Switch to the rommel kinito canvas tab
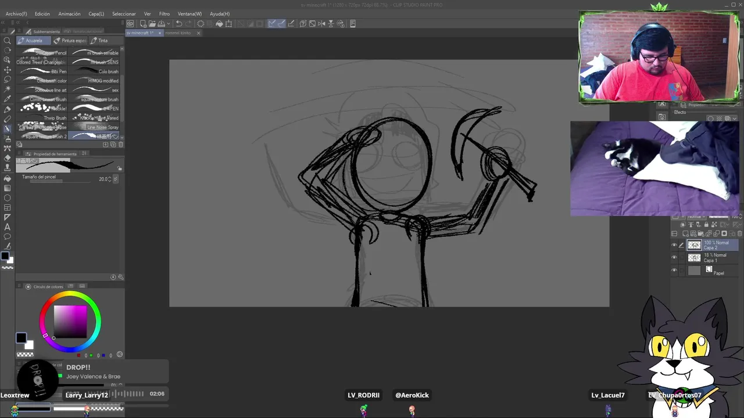 [x=178, y=33]
